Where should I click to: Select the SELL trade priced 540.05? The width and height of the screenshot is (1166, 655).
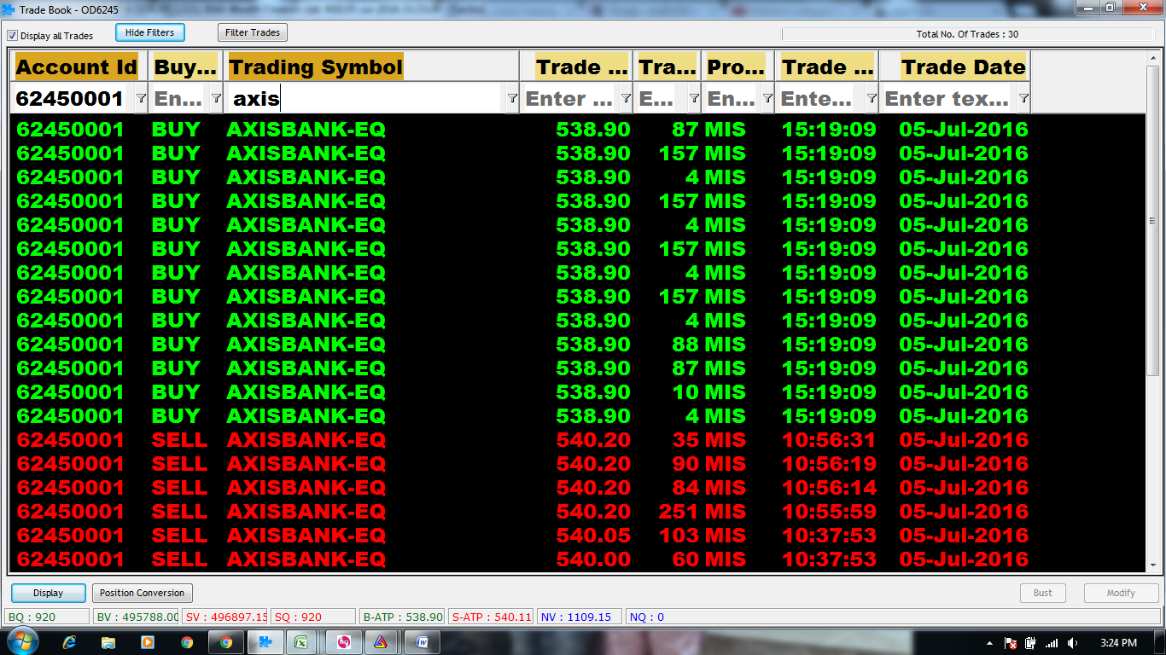point(577,536)
